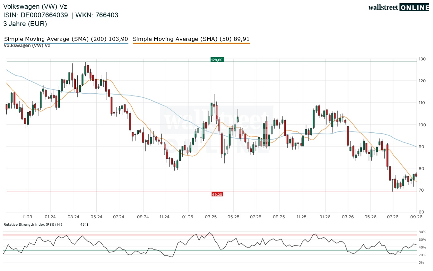Click the 03.26 date axis label
This screenshot has height=271, width=433.
[x=348, y=217]
